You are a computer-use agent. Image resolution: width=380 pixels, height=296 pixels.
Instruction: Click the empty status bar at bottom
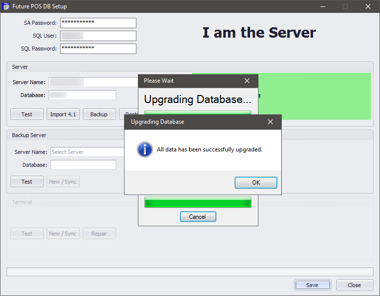click(x=190, y=272)
